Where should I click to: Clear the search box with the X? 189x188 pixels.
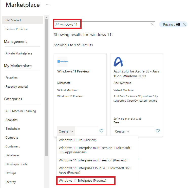(152, 24)
